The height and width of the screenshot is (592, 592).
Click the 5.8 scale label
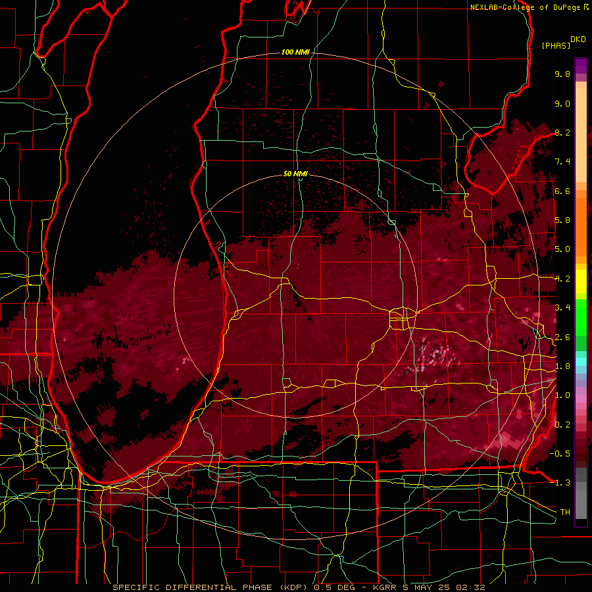pyautogui.click(x=562, y=220)
